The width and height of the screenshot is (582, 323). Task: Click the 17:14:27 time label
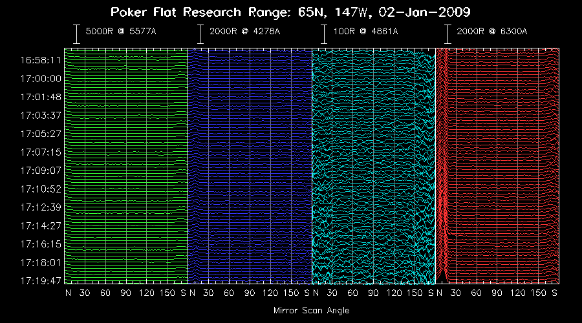click(x=41, y=226)
